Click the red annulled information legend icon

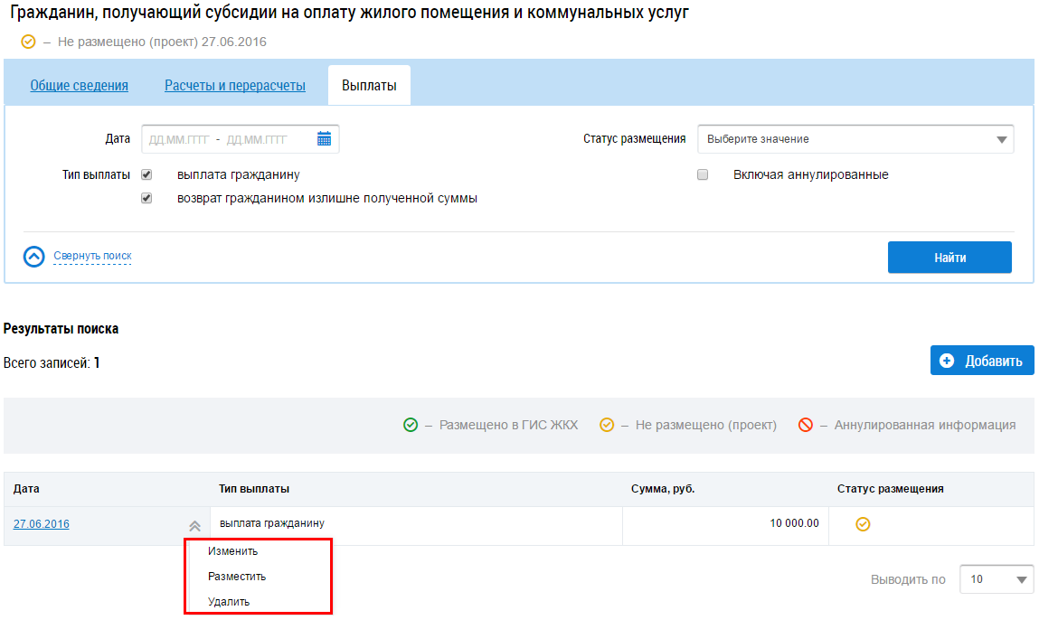(806, 425)
